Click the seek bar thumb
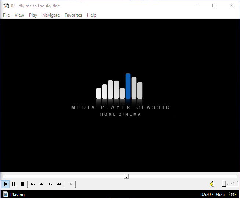The height and width of the screenshot is (199, 240). click(x=126, y=177)
